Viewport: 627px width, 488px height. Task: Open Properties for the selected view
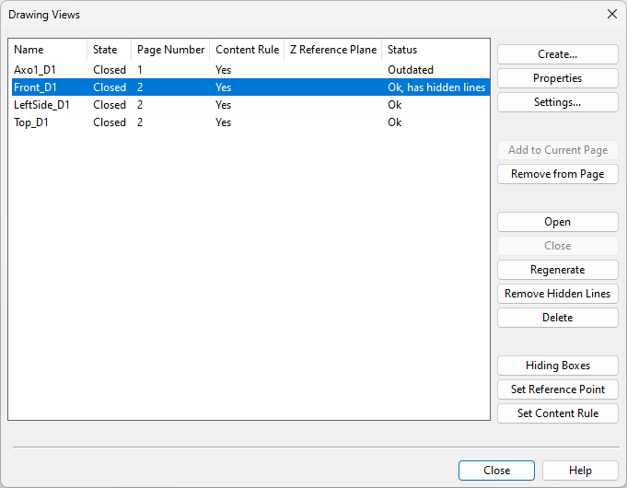click(557, 78)
